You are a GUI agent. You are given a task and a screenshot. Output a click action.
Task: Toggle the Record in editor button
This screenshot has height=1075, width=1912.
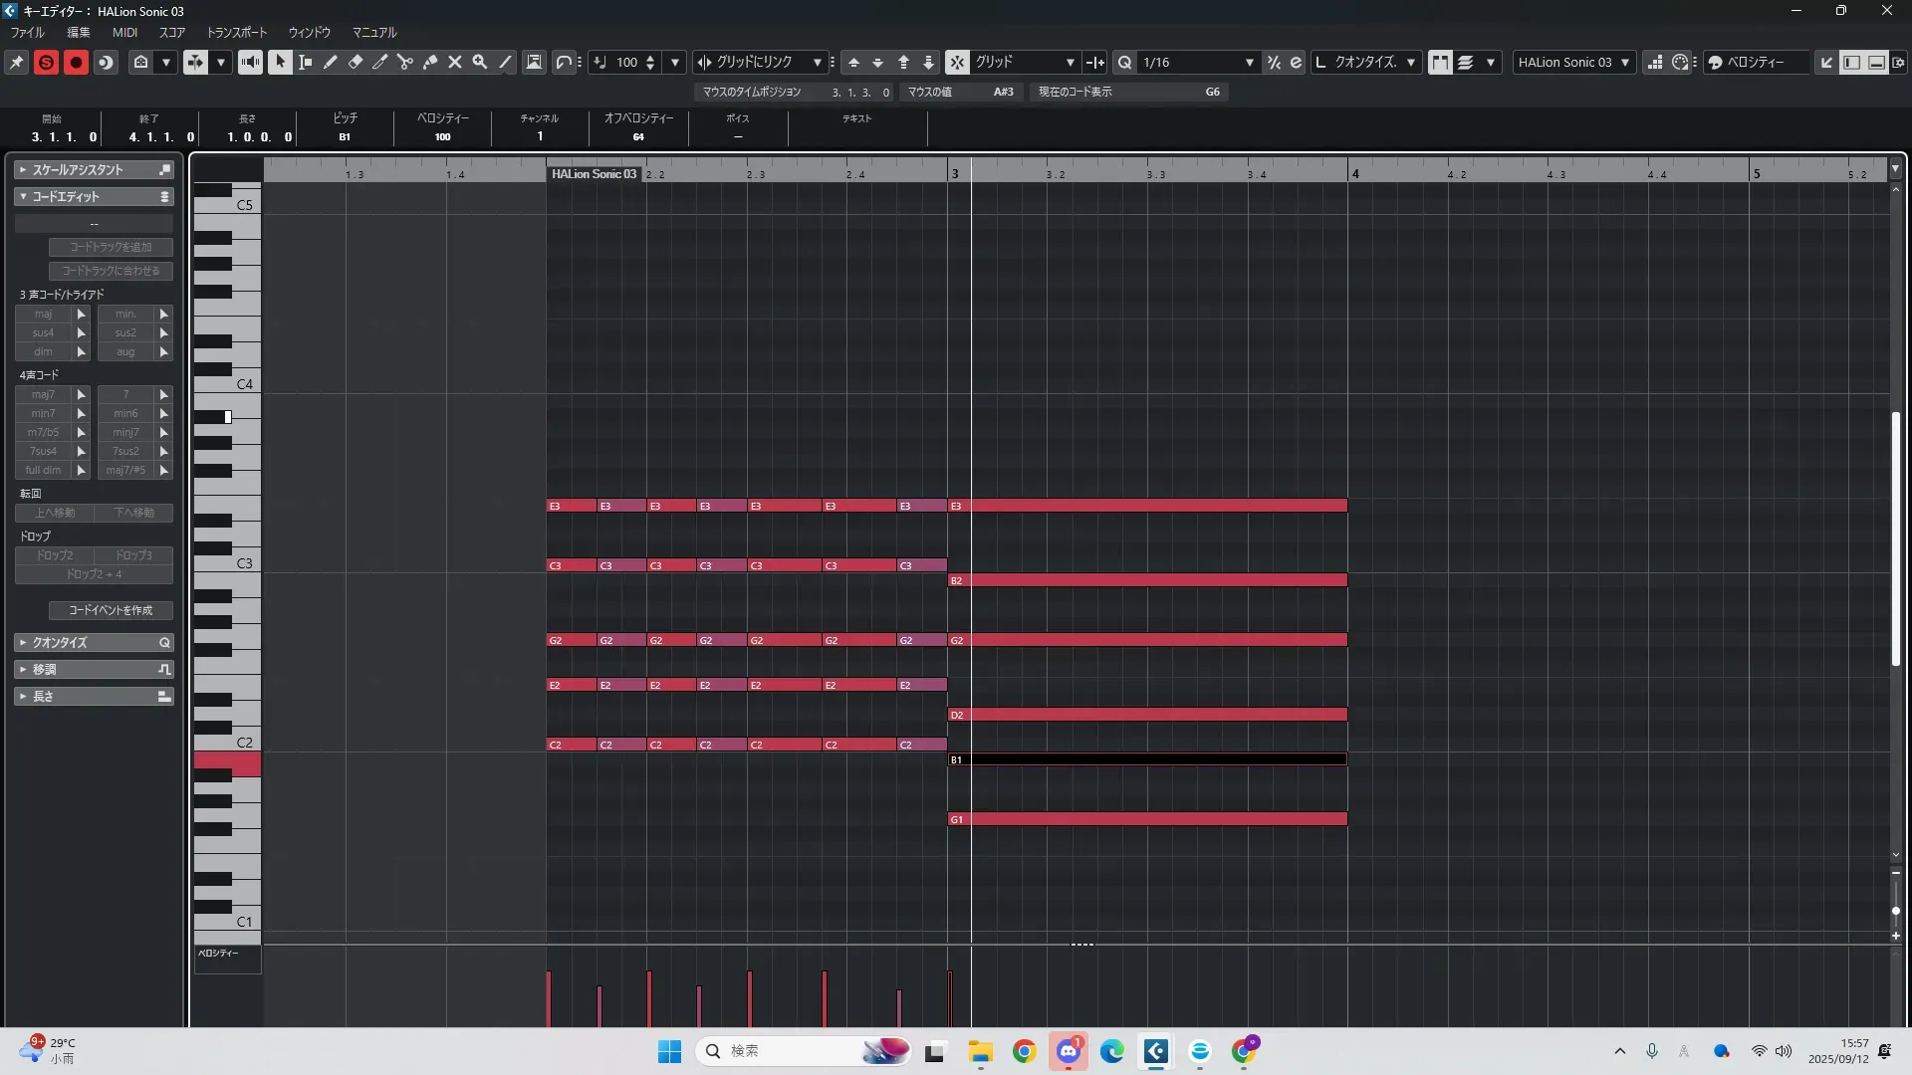click(76, 62)
